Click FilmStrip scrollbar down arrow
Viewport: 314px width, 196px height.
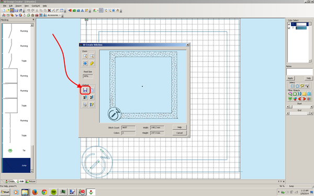tap(32, 171)
